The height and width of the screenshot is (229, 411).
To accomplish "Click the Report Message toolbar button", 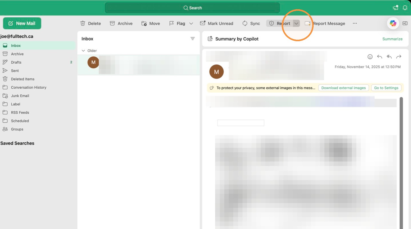I will [325, 23].
